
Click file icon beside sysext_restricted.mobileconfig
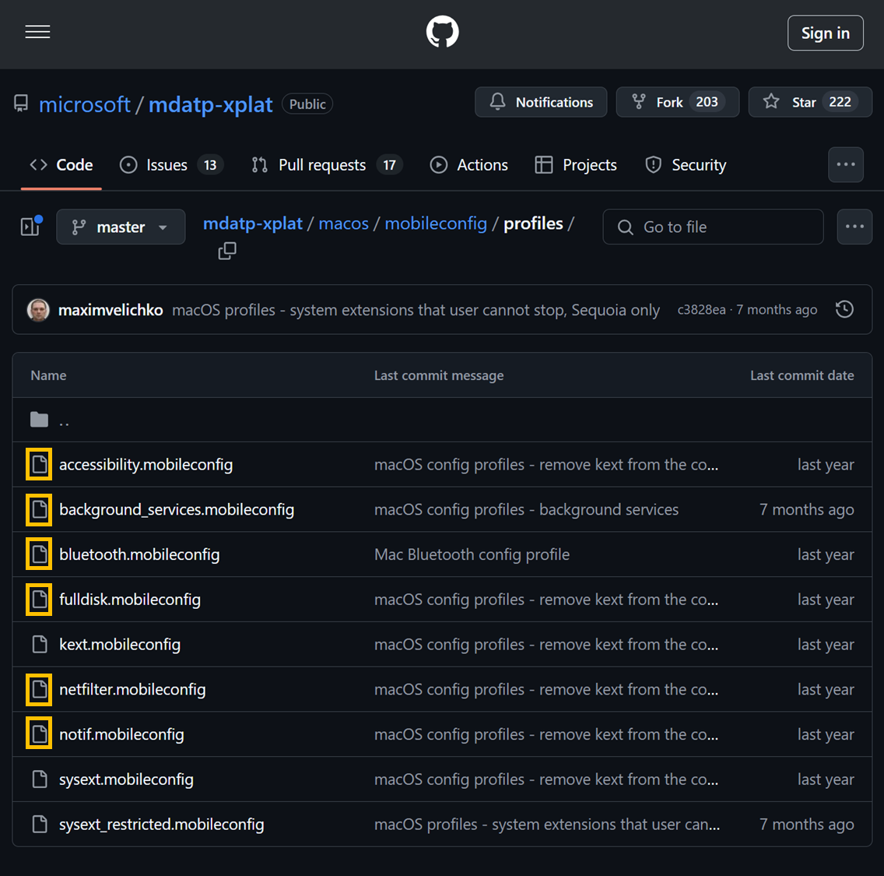pos(39,824)
